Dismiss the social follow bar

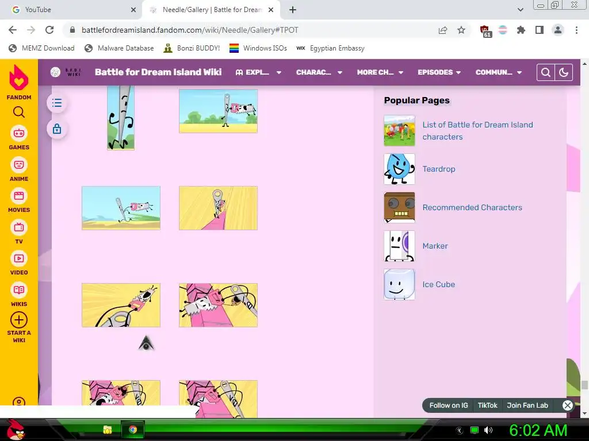click(x=567, y=405)
